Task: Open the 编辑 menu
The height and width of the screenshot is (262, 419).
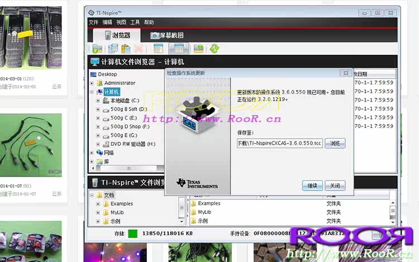Action: pyautogui.click(x=107, y=22)
